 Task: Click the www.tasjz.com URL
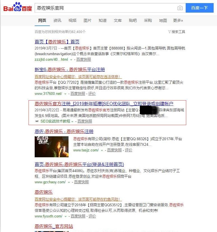(x=86, y=150)
